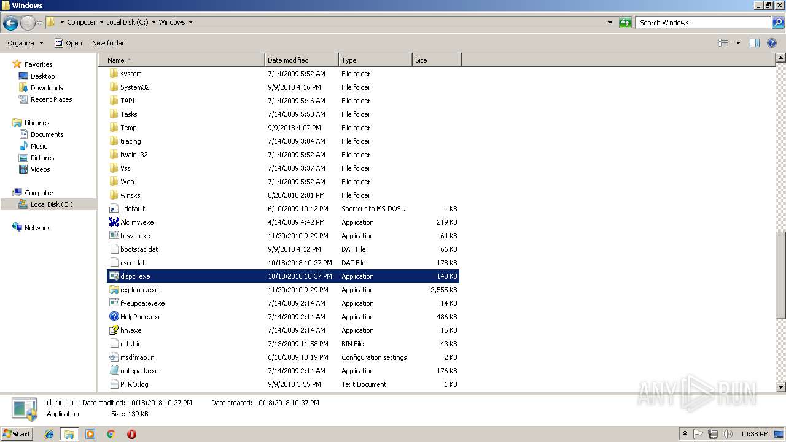Select the twain_32 folder name
Viewport: 786px width, 442px height.
134,155
